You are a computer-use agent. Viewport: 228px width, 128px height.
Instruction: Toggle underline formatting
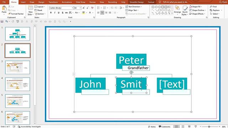(58, 13)
